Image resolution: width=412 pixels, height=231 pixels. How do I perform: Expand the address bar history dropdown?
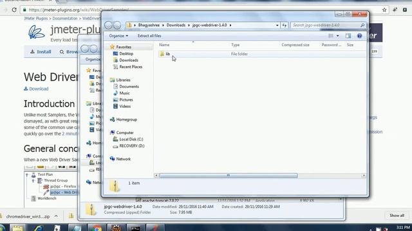tap(277, 25)
